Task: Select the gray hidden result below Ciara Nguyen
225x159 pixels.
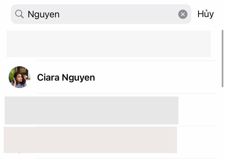Action: (91, 110)
